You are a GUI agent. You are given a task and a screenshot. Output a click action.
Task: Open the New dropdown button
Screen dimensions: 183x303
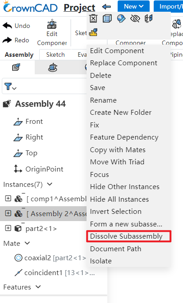pyautogui.click(x=133, y=6)
